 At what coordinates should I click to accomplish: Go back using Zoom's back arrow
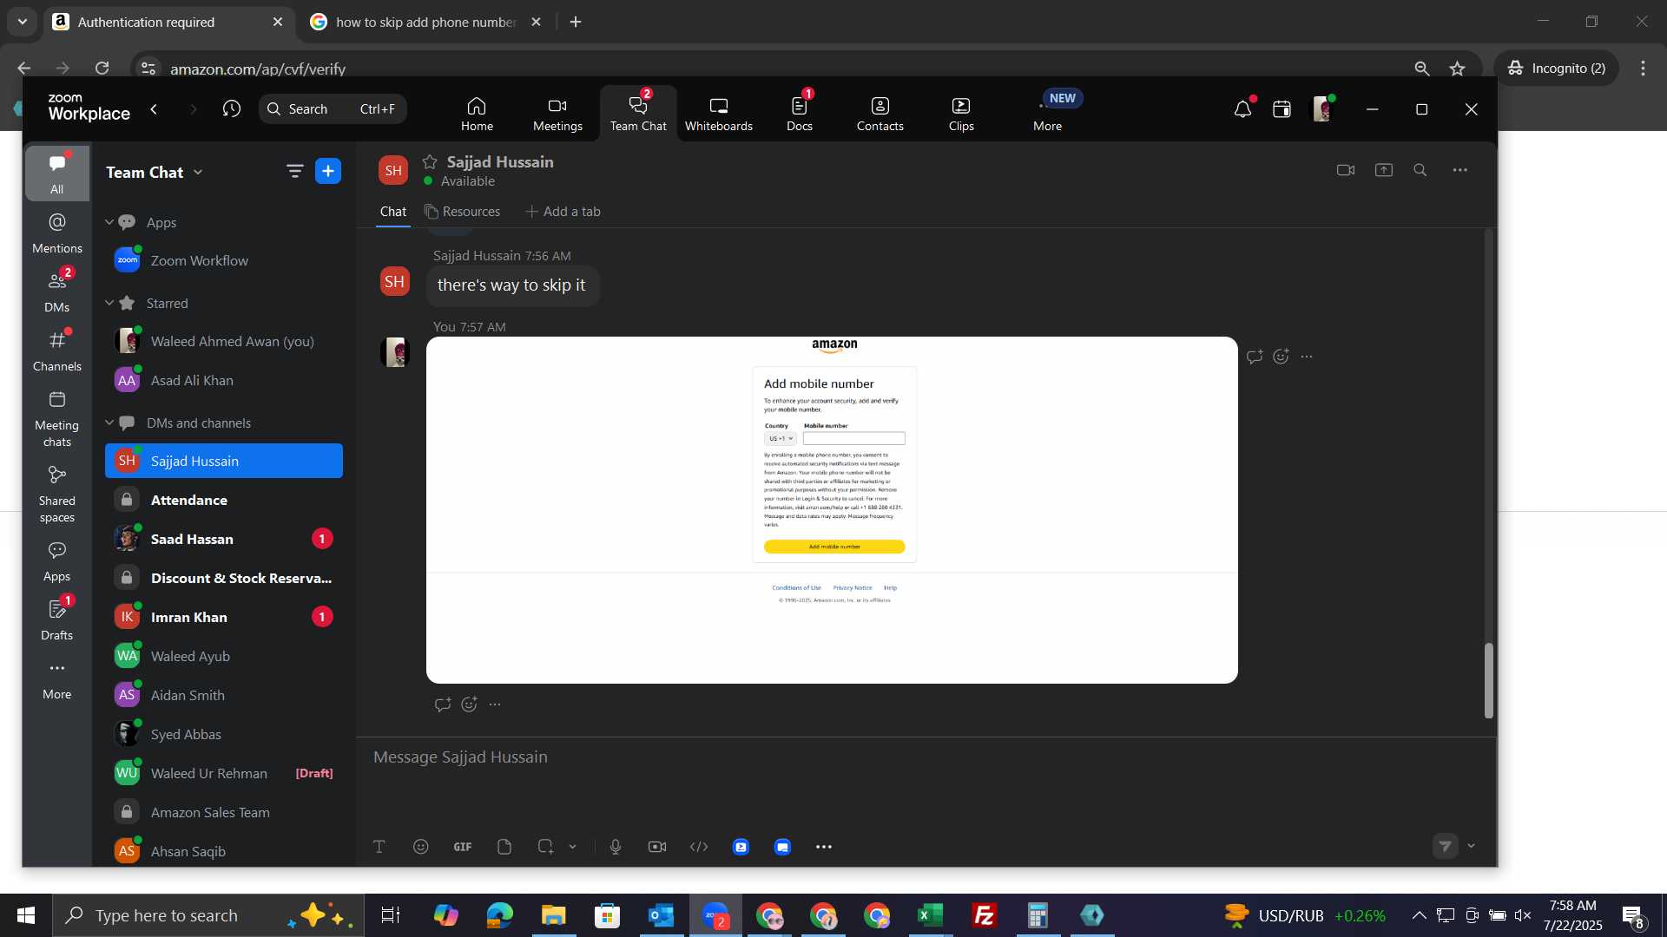154,109
